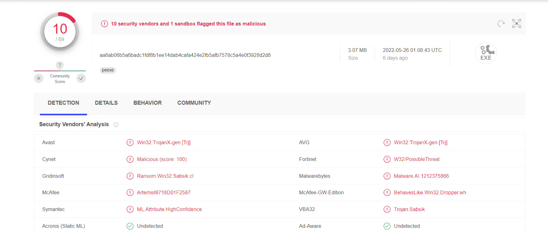Viewport: 548px width, 234px height.
Task: Click the community score question mark
Action: tap(60, 65)
